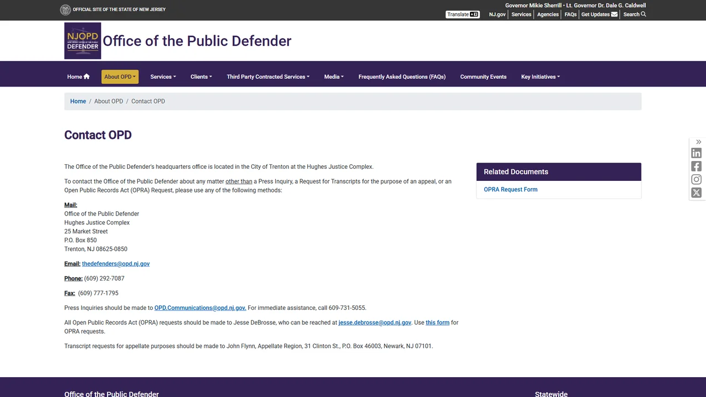Collapse the social share sidebar arrows

(x=698, y=142)
